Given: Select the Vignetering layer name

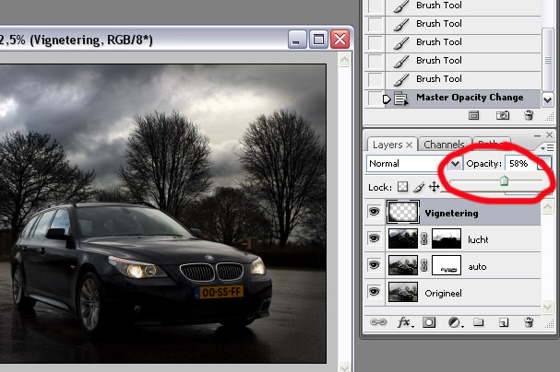Looking at the screenshot, I should (451, 214).
